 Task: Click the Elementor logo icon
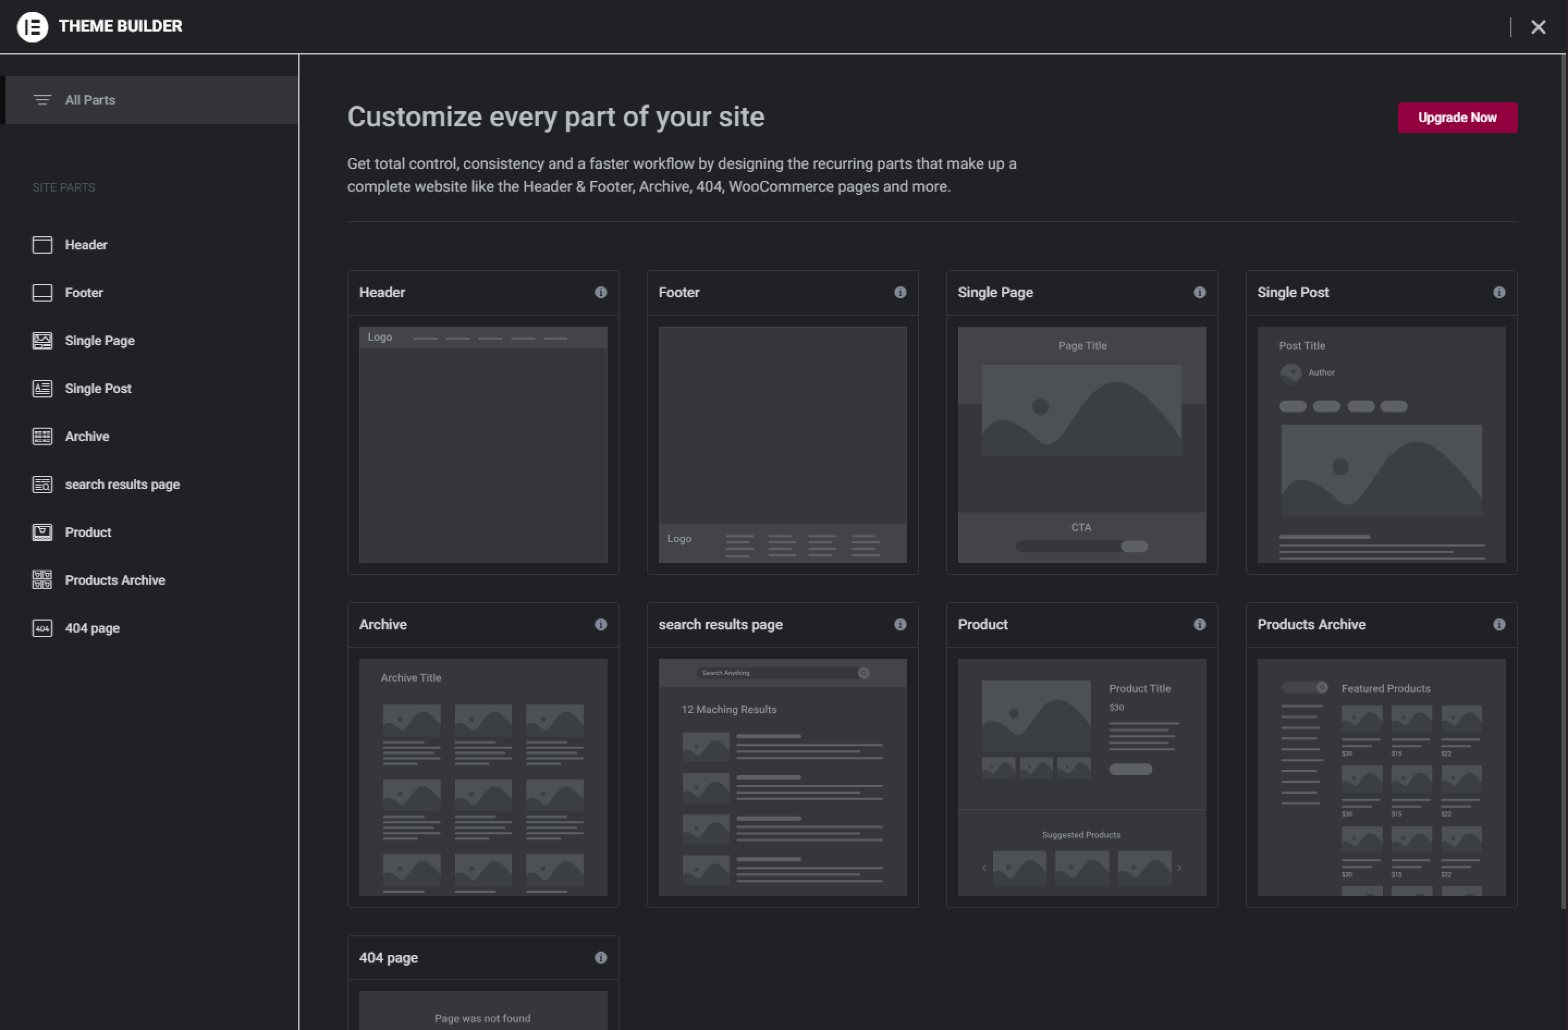(32, 26)
